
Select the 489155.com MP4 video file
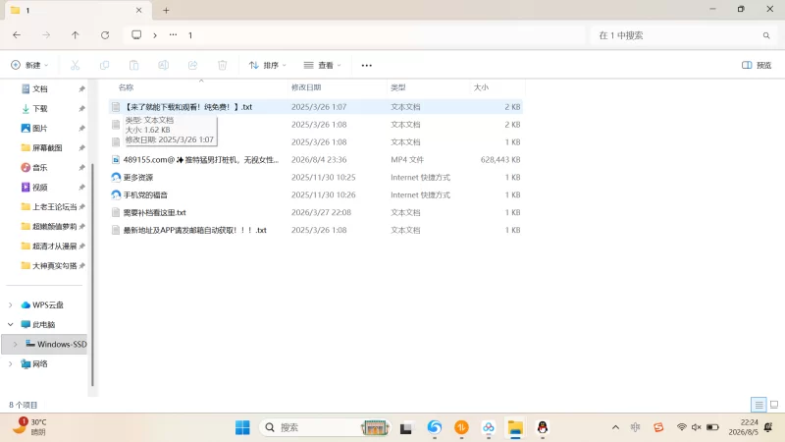316,159
